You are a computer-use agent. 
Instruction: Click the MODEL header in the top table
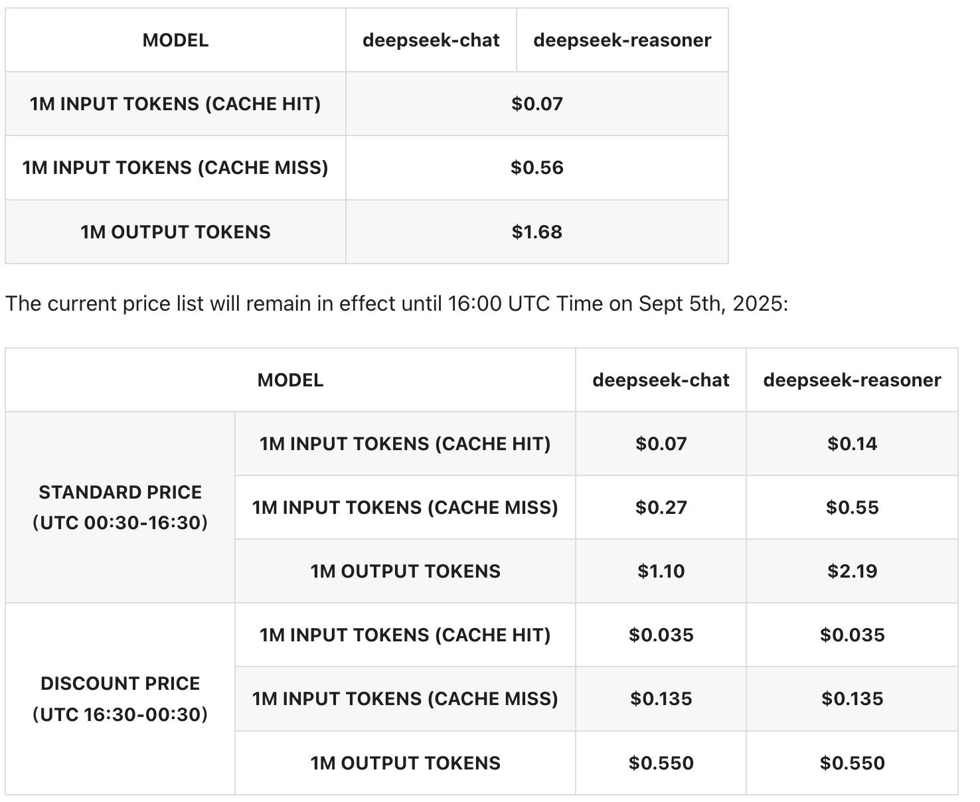pyautogui.click(x=175, y=40)
